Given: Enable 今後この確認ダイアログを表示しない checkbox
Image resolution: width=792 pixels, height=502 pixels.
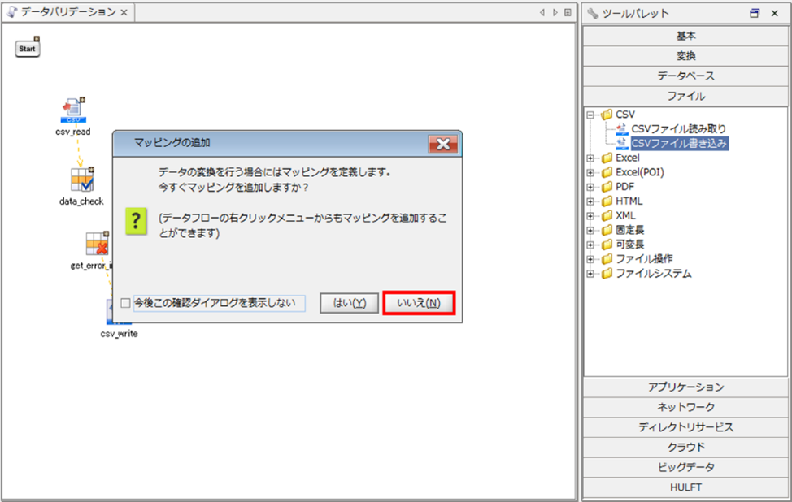Looking at the screenshot, I should 125,303.
